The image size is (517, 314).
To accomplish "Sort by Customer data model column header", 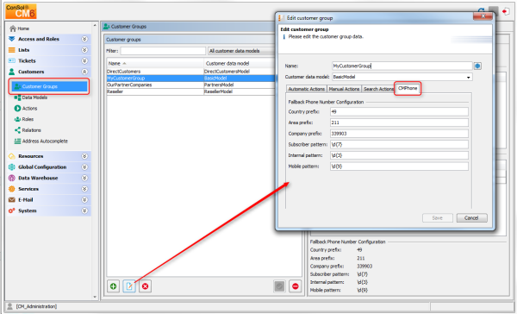I will coord(240,63).
